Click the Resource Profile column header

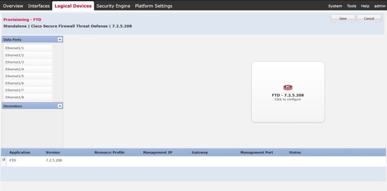(109, 152)
